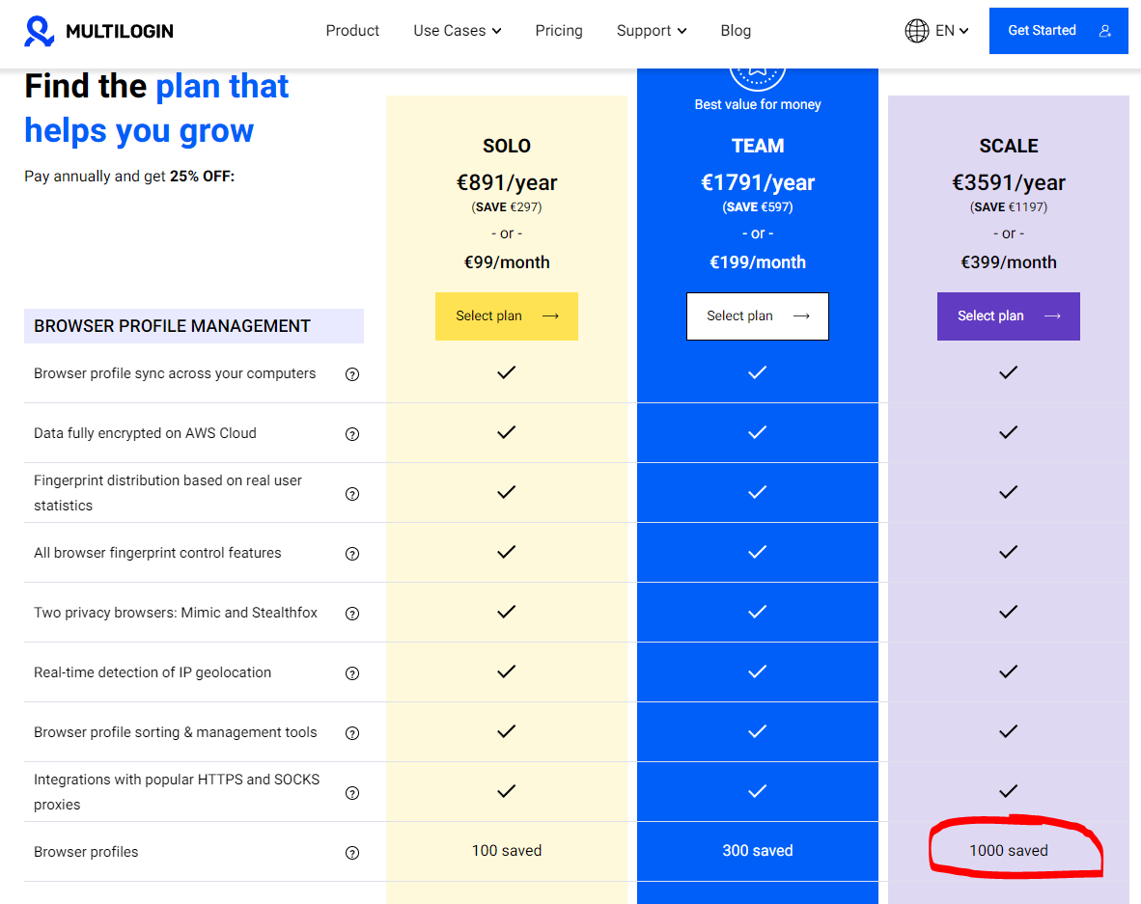The height and width of the screenshot is (904, 1141).
Task: Select the SCALE plan purple button
Action: pos(1009,316)
